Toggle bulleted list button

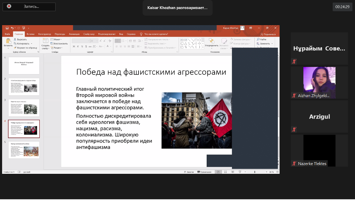[117, 41]
